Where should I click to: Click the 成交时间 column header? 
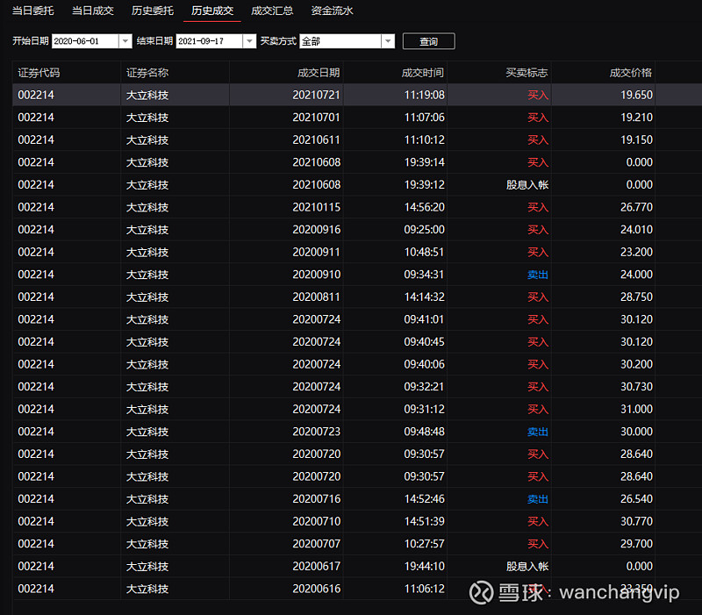422,73
